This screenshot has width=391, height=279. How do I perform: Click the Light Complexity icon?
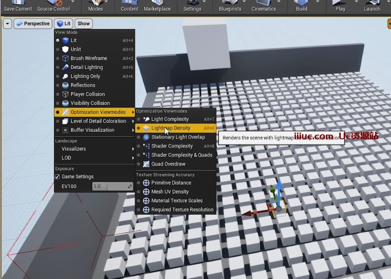pos(146,119)
